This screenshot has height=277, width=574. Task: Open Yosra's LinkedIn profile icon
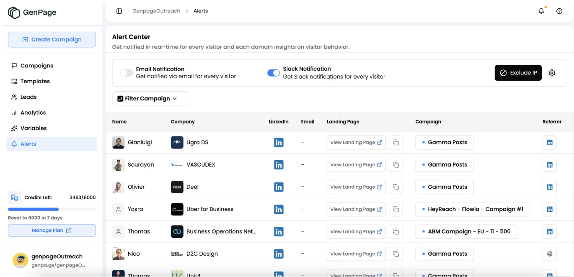pos(279,209)
